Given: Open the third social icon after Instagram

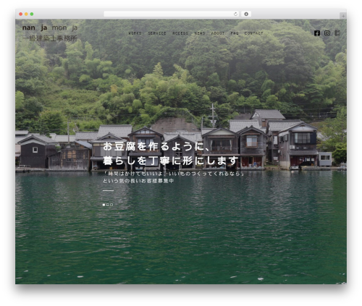Looking at the screenshot, I should click(x=337, y=33).
